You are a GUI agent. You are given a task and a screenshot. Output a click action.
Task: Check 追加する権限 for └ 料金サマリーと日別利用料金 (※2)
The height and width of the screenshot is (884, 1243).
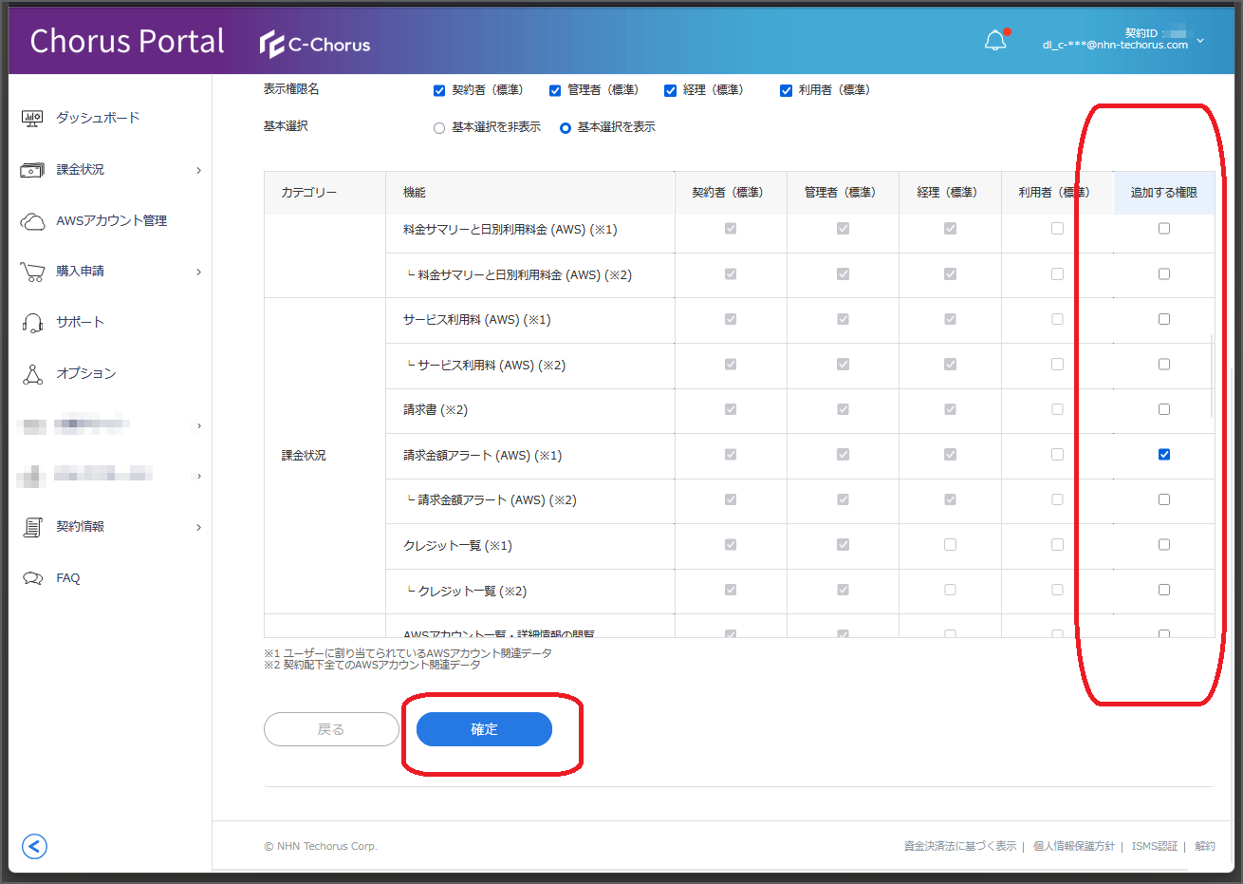pos(1164,274)
